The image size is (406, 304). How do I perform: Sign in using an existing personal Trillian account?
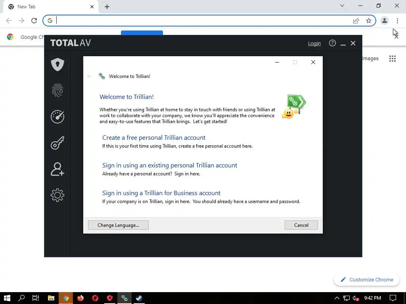pyautogui.click(x=170, y=165)
